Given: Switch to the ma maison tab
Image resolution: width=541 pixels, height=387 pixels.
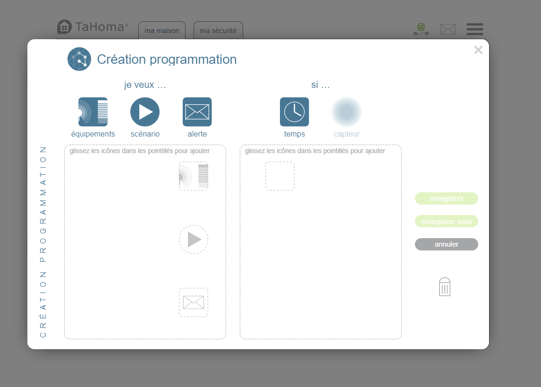Looking at the screenshot, I should click(x=162, y=31).
